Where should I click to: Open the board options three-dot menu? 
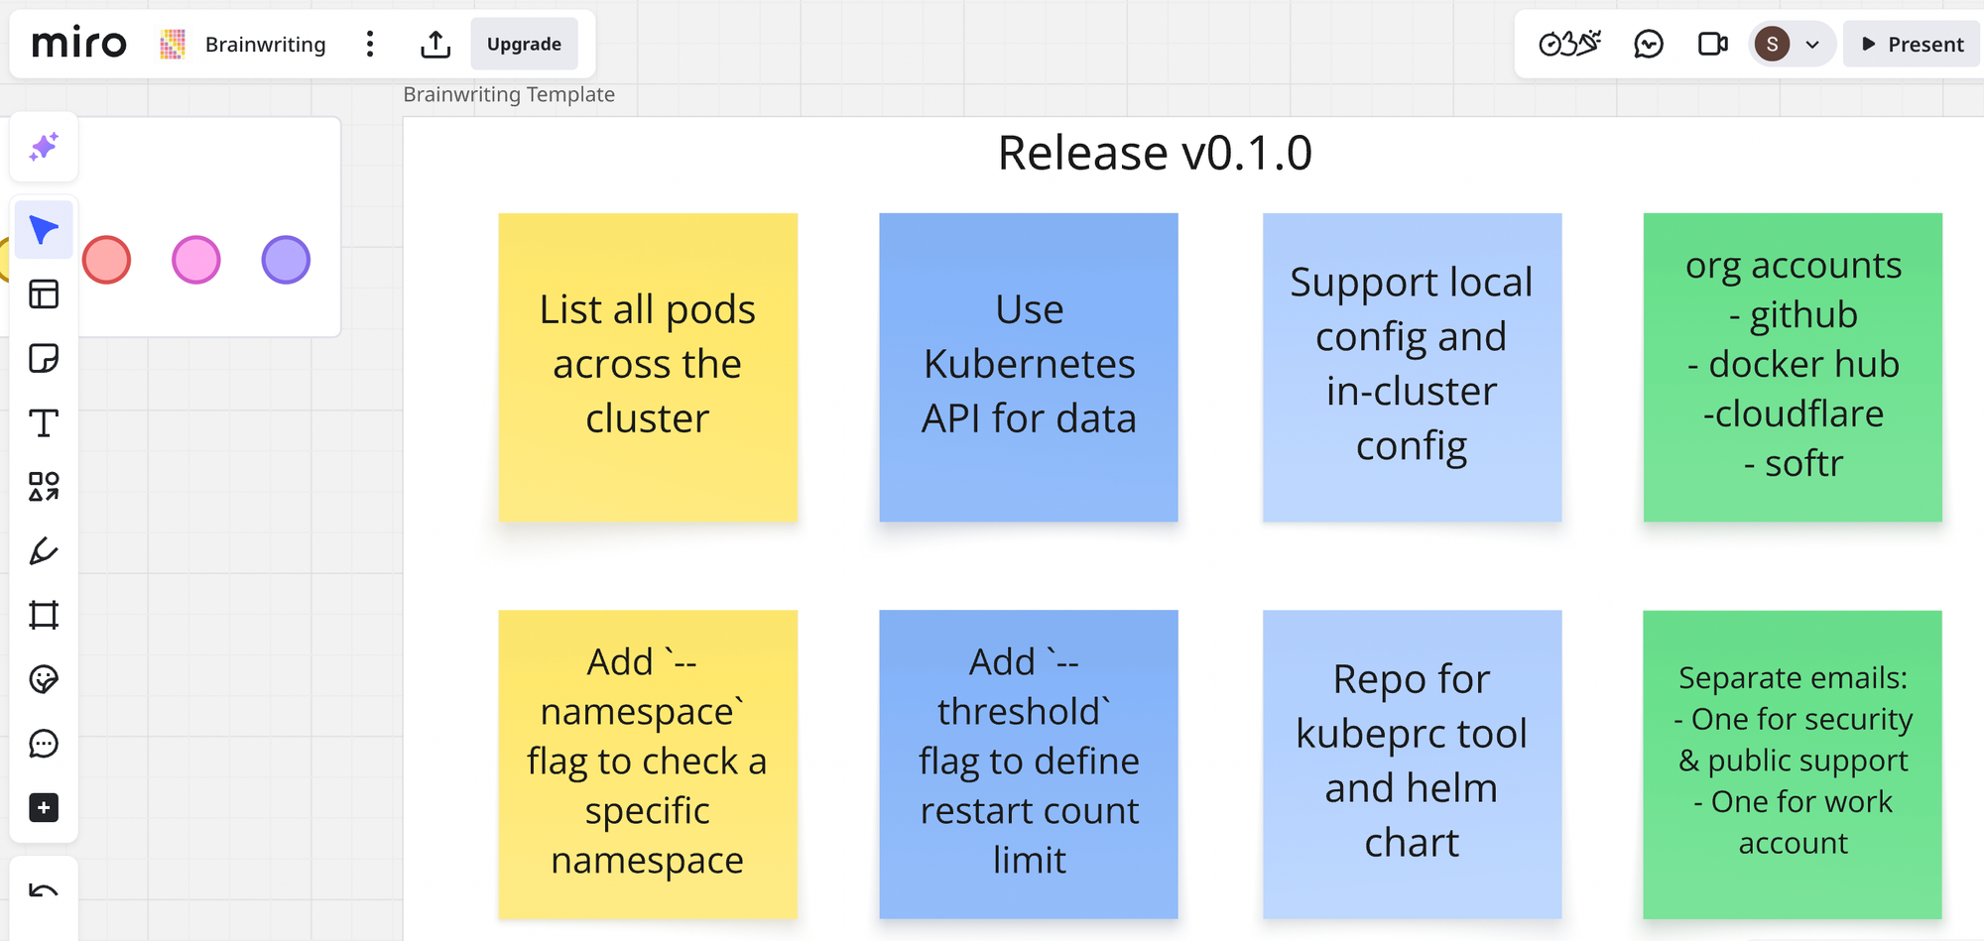click(x=370, y=45)
